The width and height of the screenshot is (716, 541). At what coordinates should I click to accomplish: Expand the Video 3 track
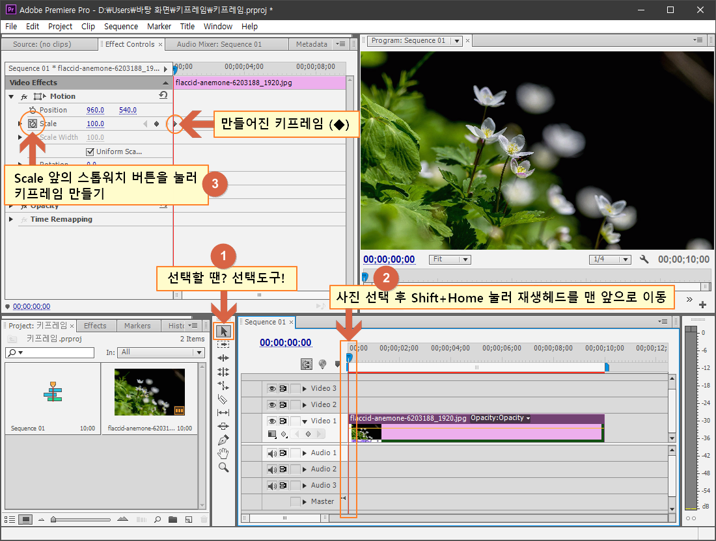tap(305, 389)
